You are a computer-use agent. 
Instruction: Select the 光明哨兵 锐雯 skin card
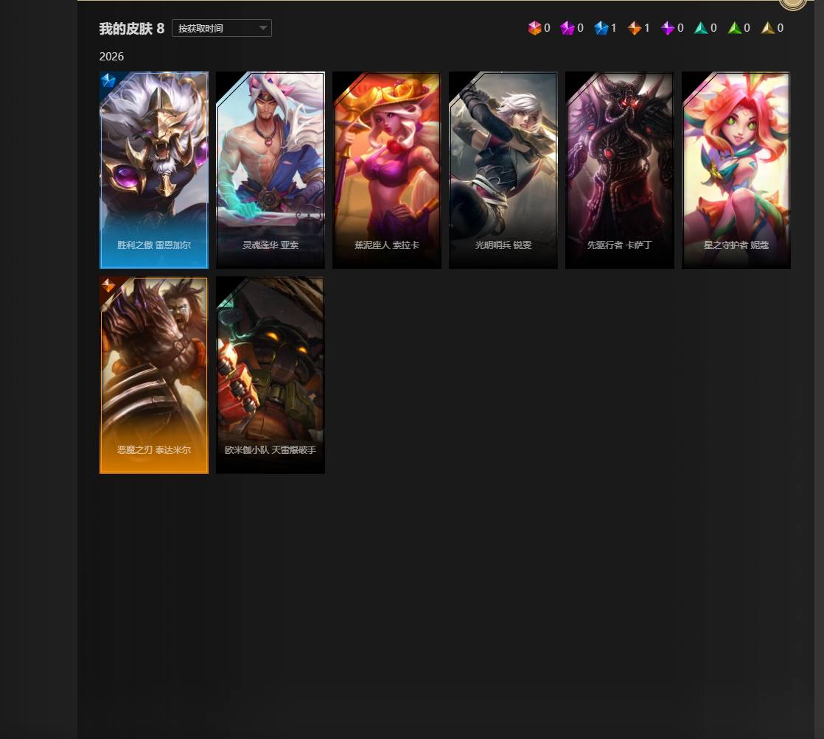503,170
